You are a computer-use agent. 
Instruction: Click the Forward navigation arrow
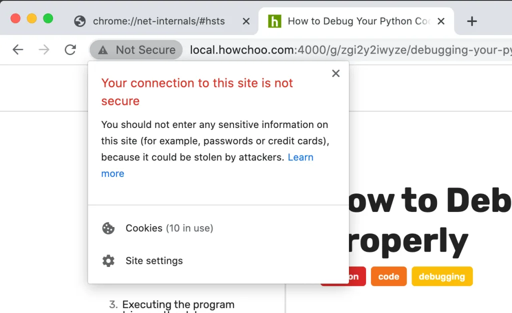click(x=44, y=49)
